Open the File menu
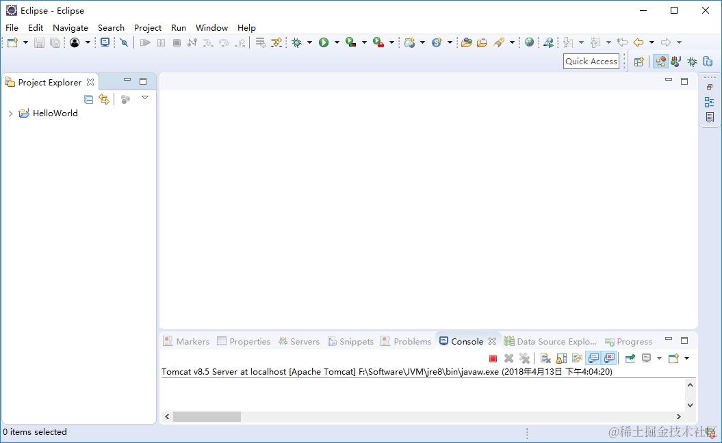 (x=12, y=27)
